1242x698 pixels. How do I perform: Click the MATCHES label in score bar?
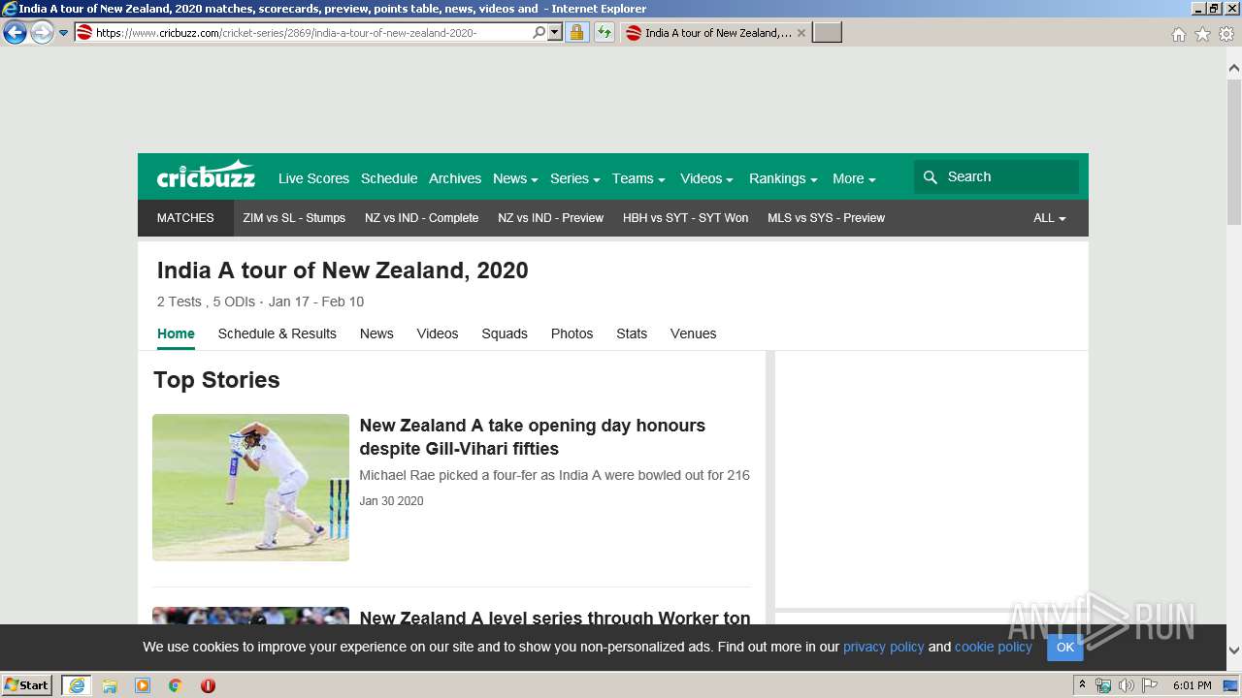click(185, 218)
